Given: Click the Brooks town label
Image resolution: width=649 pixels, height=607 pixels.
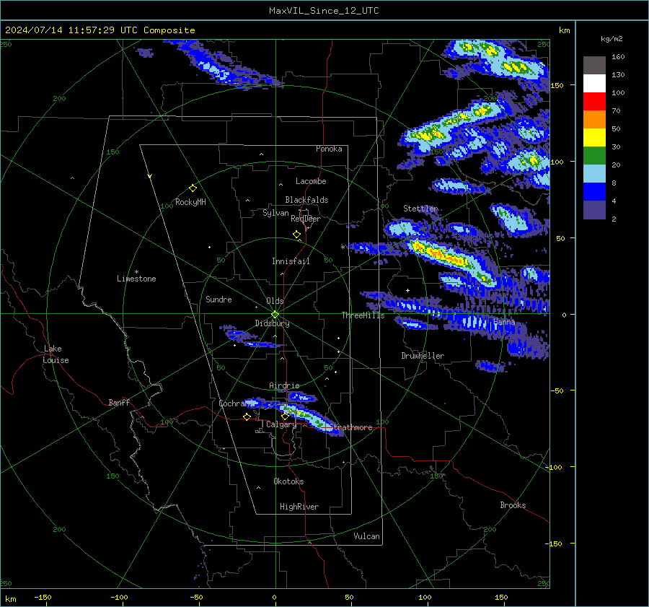Looking at the screenshot, I should (513, 505).
